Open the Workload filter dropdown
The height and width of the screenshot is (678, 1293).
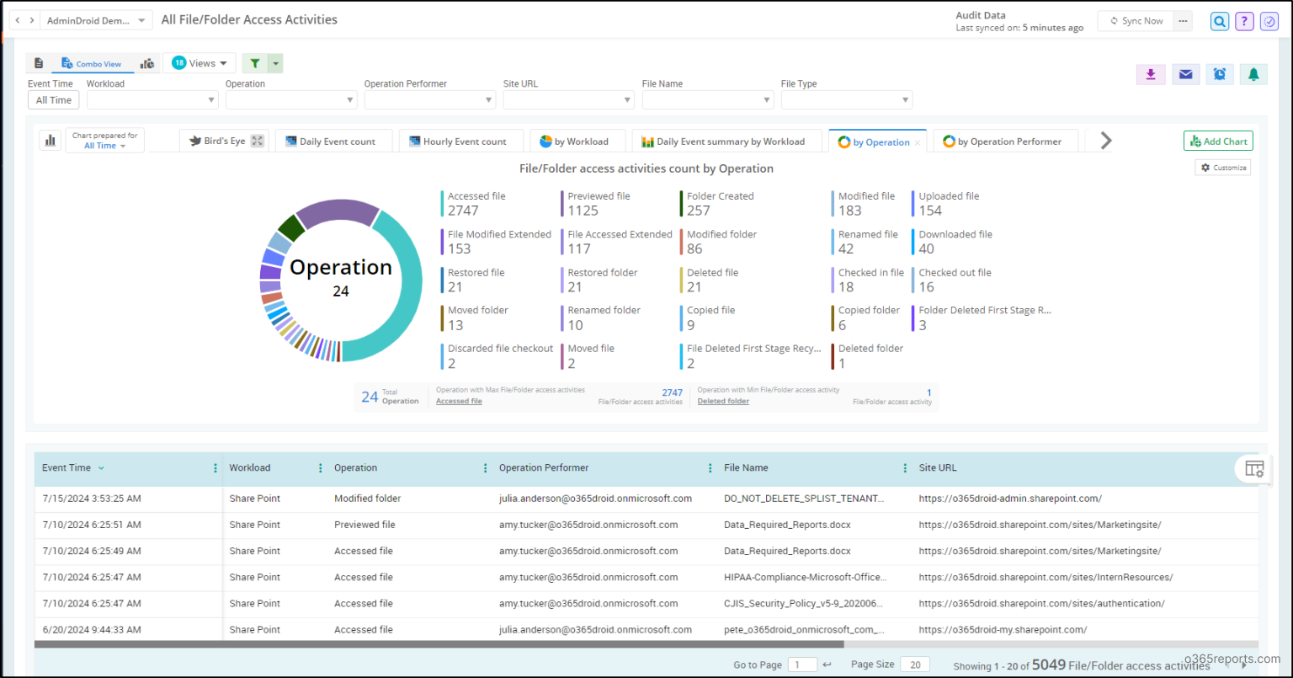pos(152,100)
